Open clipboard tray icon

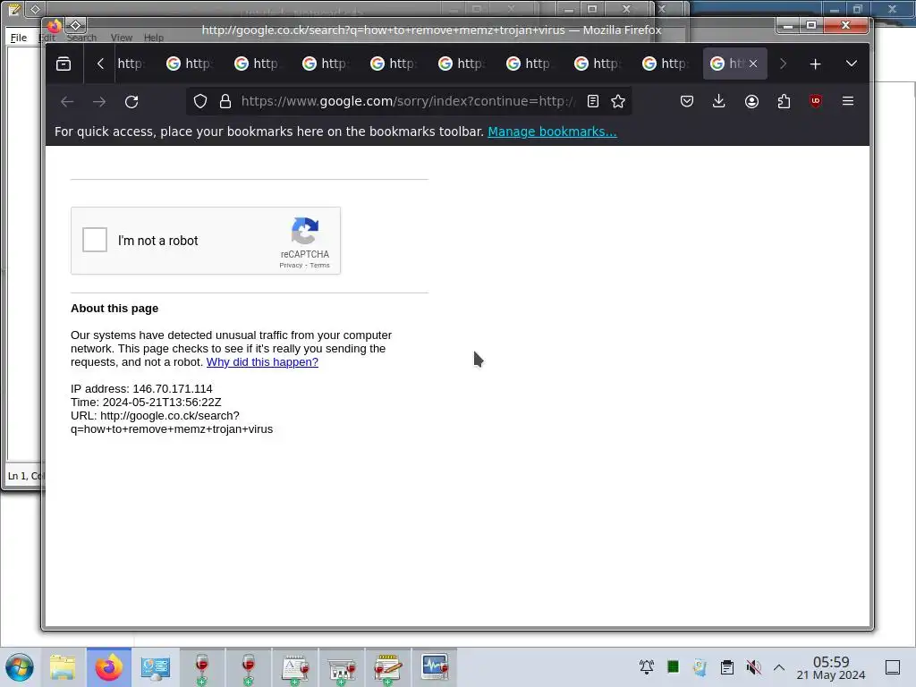point(727,667)
